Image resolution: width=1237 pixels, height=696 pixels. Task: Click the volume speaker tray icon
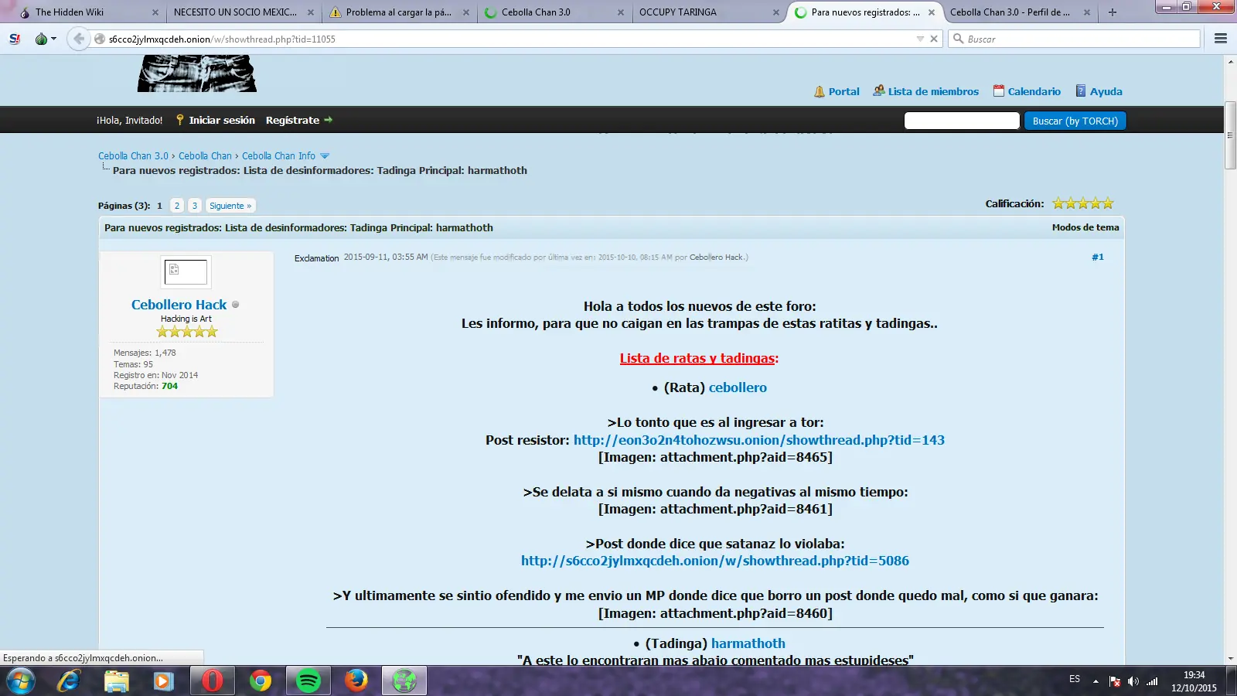1133,681
